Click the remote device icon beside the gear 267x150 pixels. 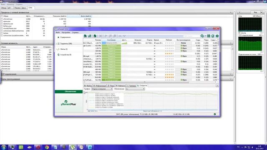pyautogui.click(x=213, y=36)
